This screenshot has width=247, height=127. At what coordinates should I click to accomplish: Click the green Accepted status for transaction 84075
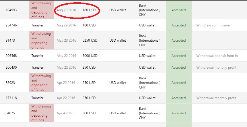[178, 113]
